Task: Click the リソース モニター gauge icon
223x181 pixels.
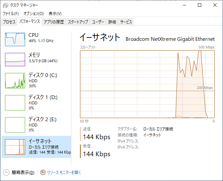Action: tap(43, 172)
